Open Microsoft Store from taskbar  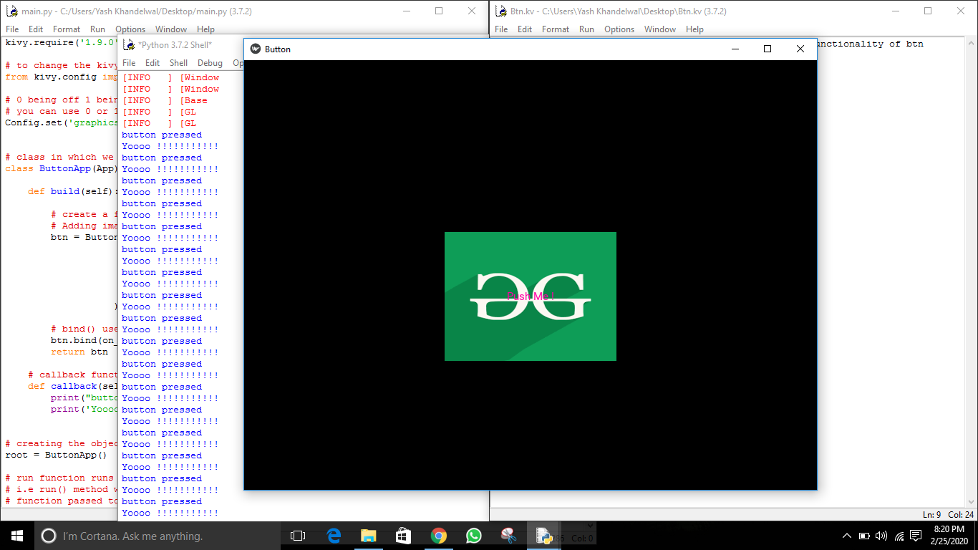(x=404, y=536)
